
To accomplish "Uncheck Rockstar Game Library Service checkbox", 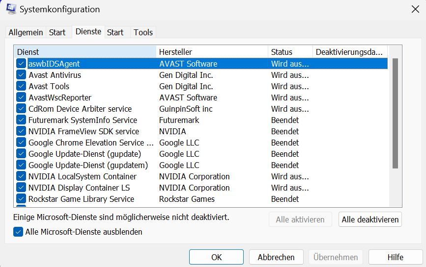I will 21,199.
